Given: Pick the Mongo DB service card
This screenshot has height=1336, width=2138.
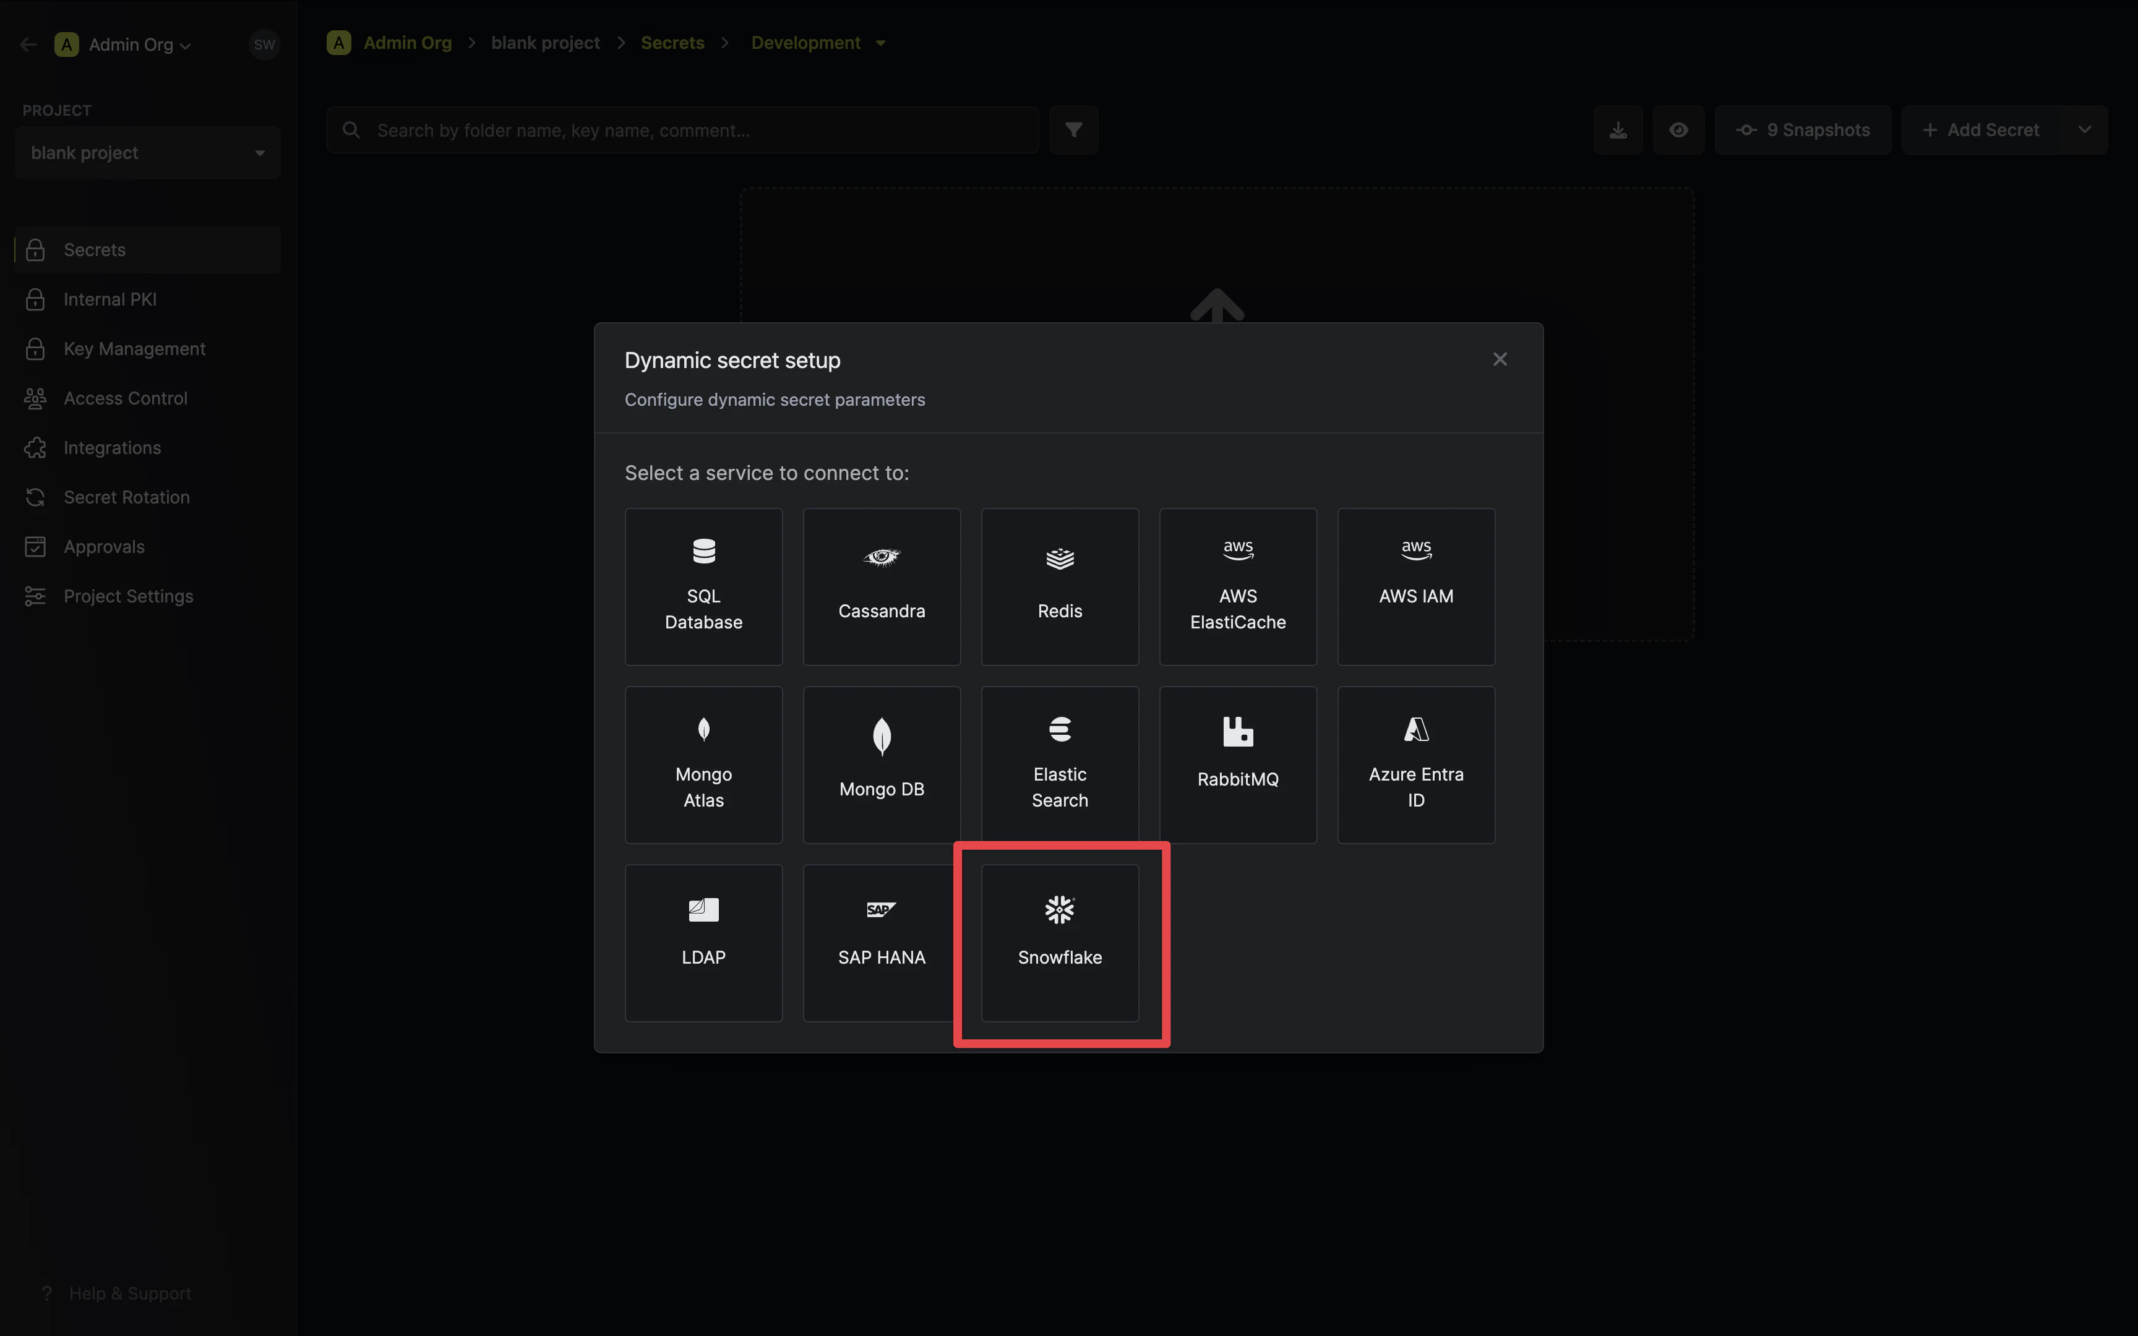Looking at the screenshot, I should pyautogui.click(x=882, y=765).
